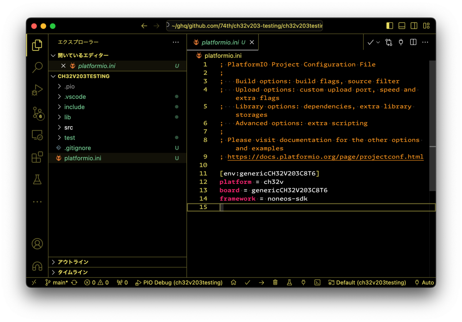Click the 'platform = ch32v' line
462x322 pixels.
pyautogui.click(x=251, y=182)
